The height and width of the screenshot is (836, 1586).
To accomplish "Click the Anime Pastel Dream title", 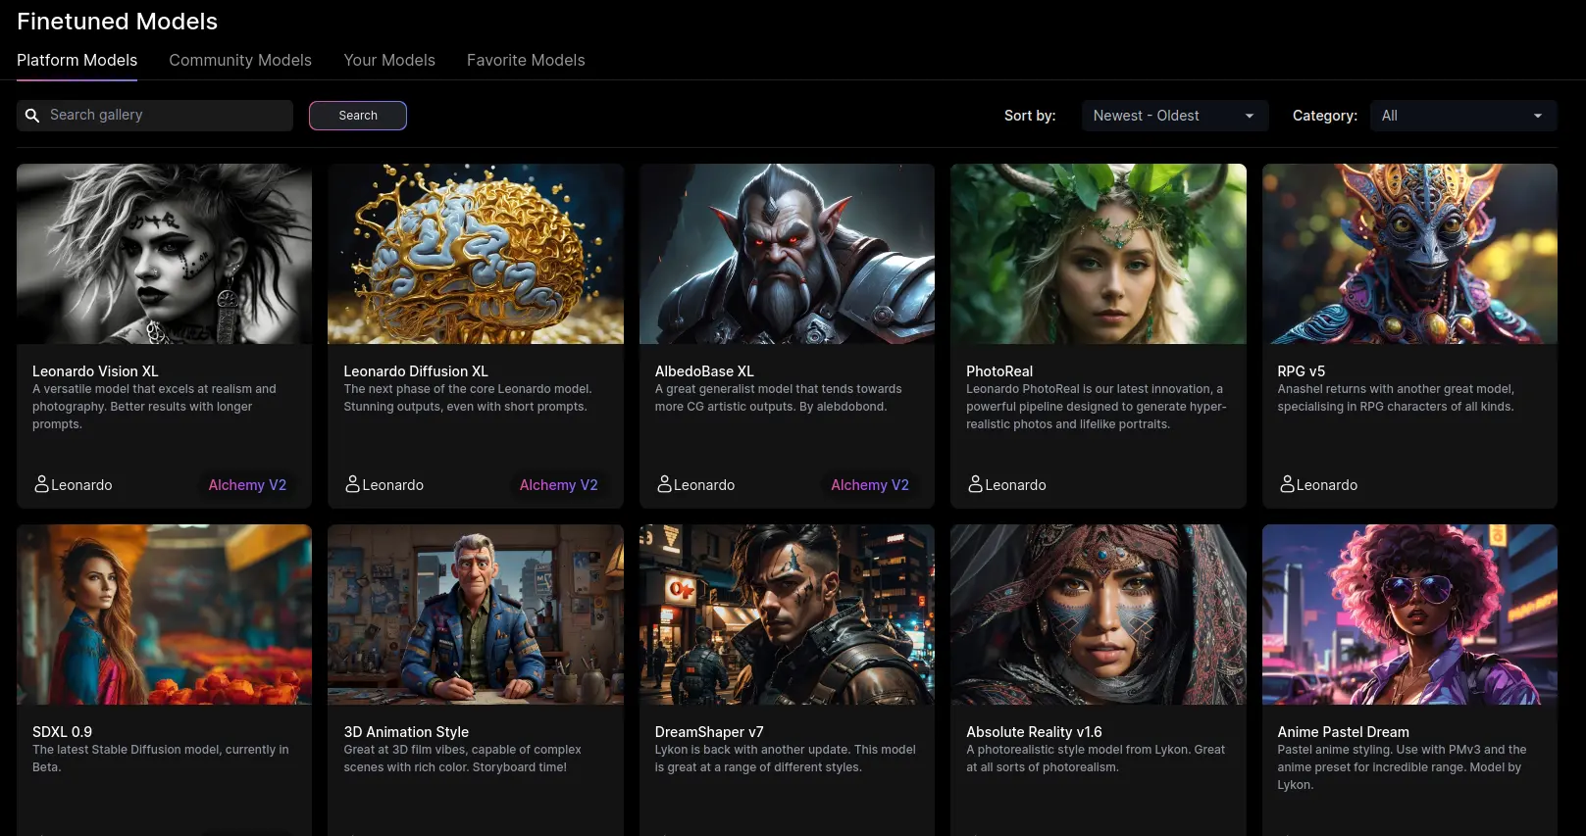I will pyautogui.click(x=1343, y=732).
